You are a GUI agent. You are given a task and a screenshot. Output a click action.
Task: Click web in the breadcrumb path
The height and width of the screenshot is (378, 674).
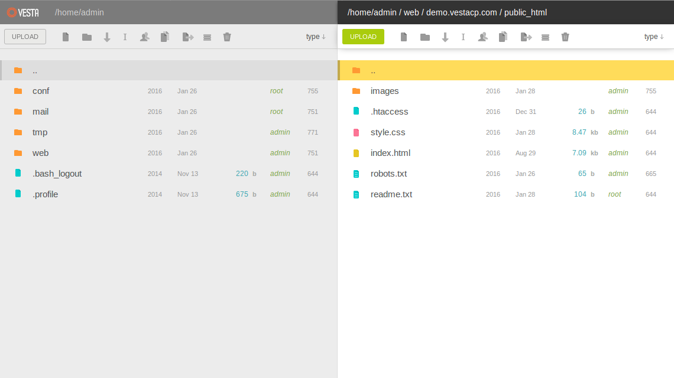(x=411, y=12)
